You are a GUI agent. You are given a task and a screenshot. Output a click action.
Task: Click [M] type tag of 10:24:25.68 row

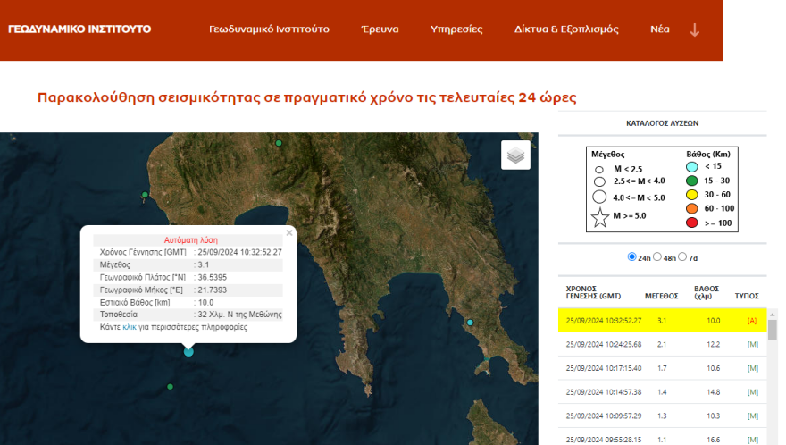752,345
